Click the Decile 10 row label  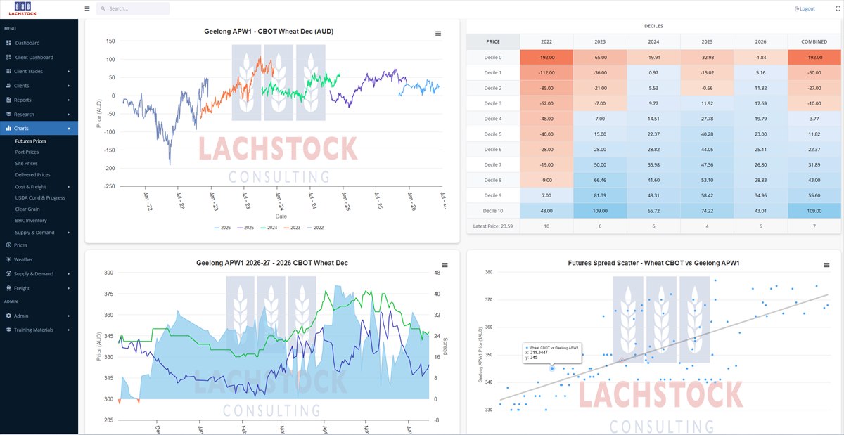click(493, 210)
